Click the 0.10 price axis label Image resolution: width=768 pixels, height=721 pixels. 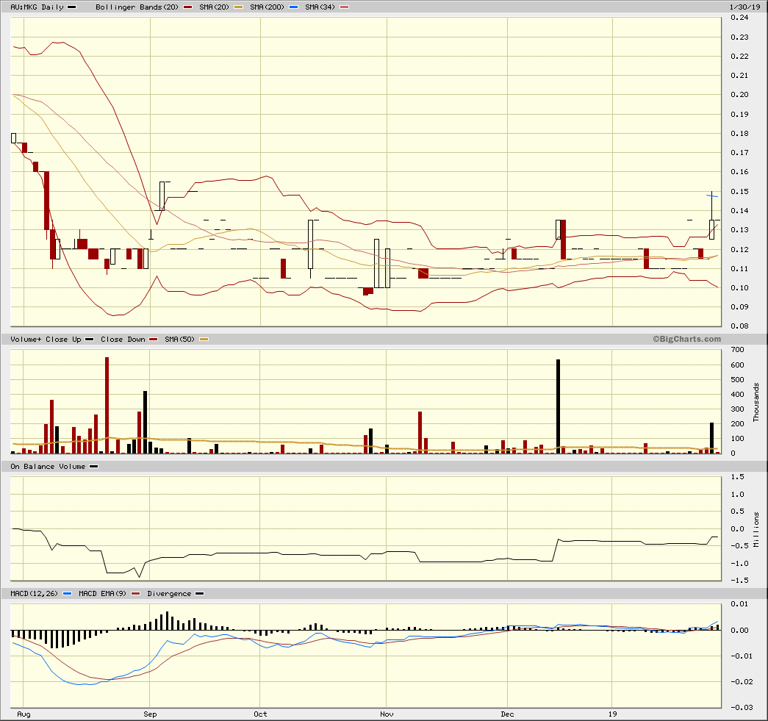739,287
